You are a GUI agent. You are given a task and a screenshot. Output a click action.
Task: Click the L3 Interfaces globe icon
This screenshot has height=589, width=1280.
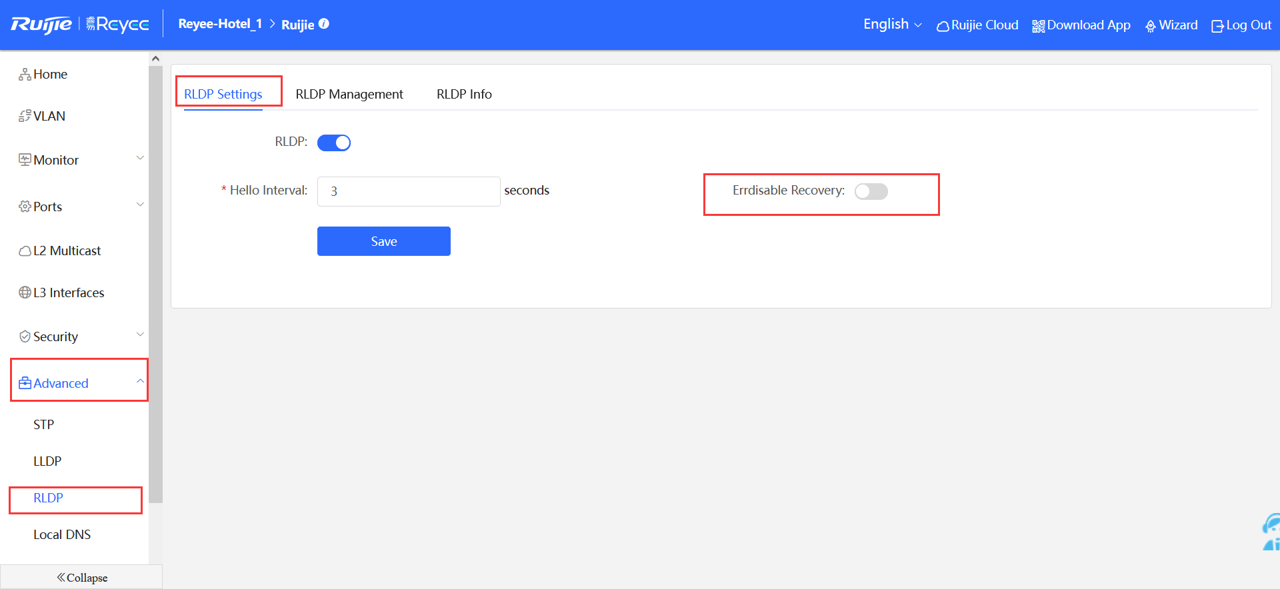coord(25,293)
